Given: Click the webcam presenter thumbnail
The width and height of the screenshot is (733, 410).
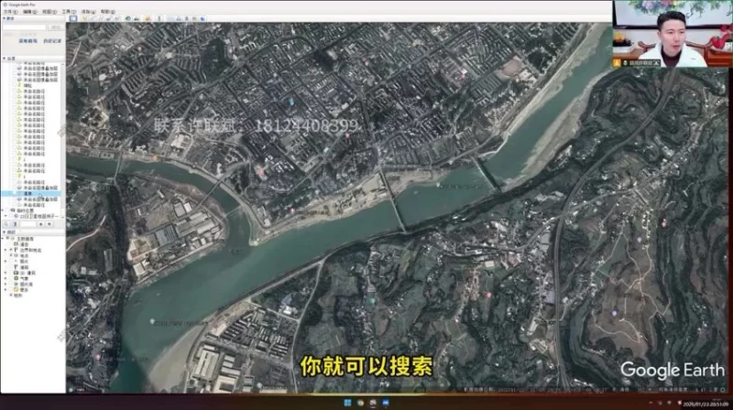Looking at the screenshot, I should pos(673,34).
